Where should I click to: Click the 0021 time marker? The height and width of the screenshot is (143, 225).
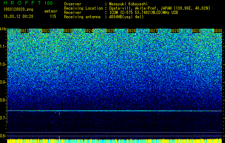[x=24, y=31]
